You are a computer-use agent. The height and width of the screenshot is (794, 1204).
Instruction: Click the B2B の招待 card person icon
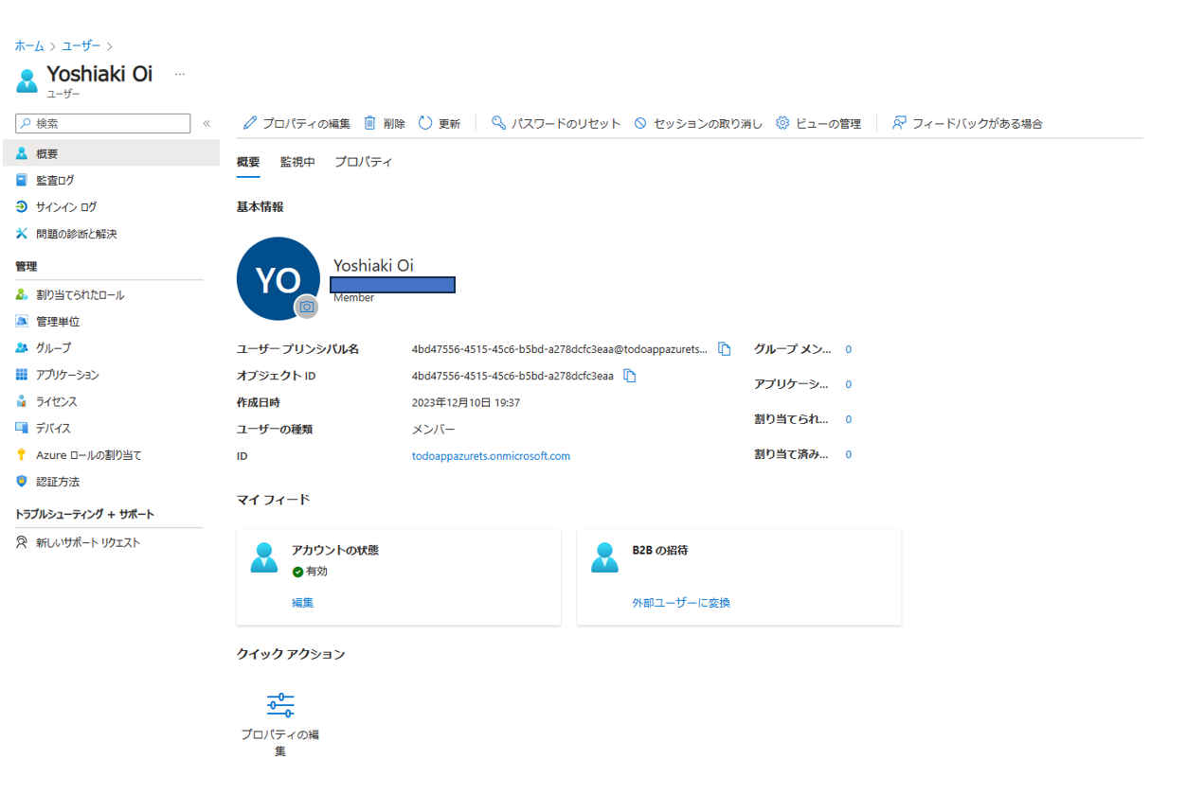tap(604, 557)
